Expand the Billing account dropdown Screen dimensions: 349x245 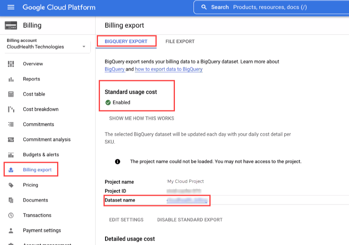[x=84, y=47]
